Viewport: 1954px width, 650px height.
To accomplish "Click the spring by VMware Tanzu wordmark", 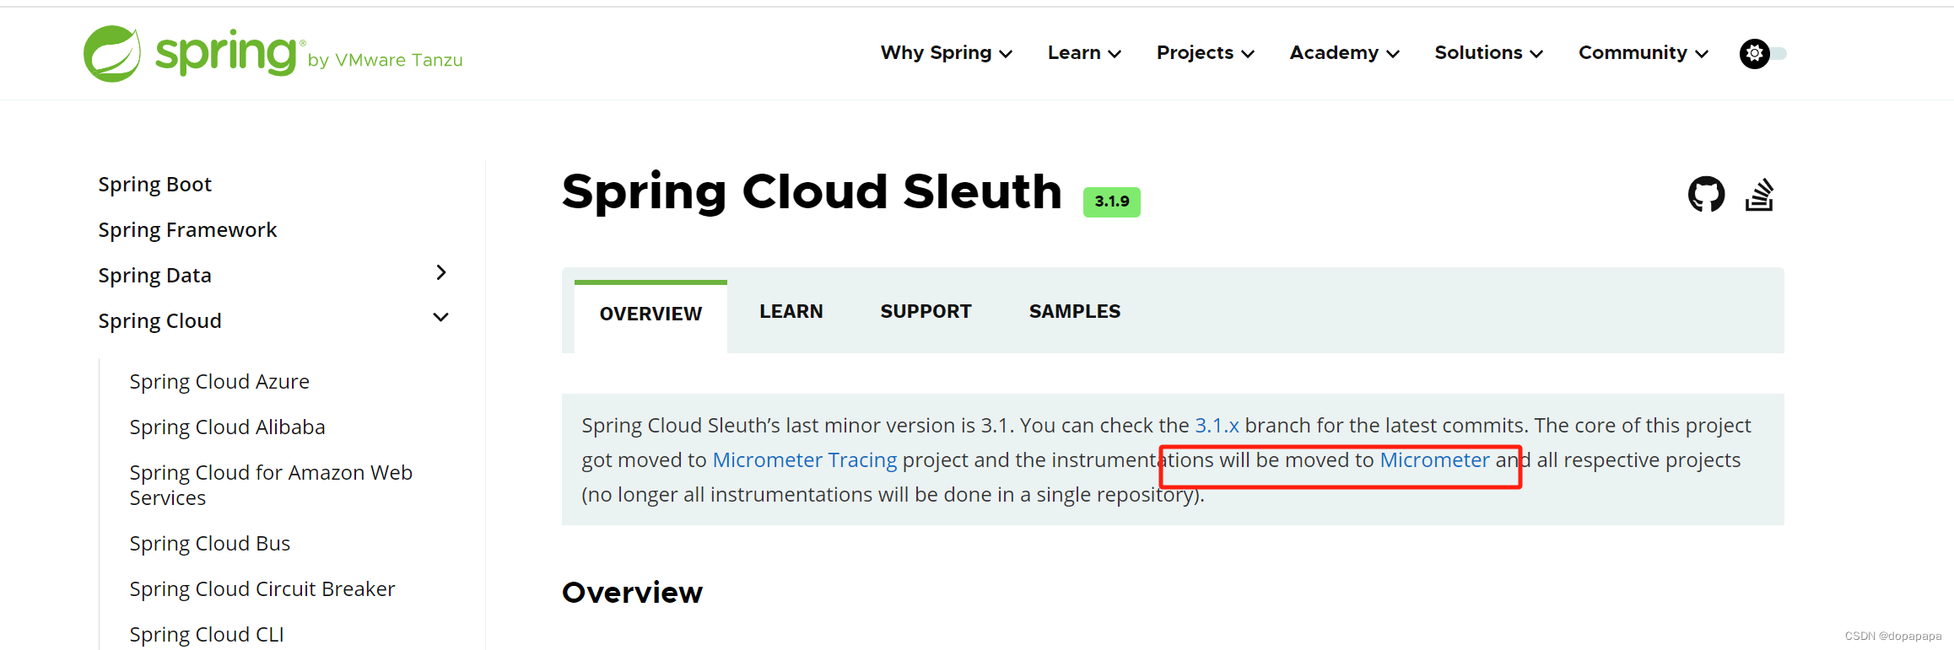I will [310, 53].
